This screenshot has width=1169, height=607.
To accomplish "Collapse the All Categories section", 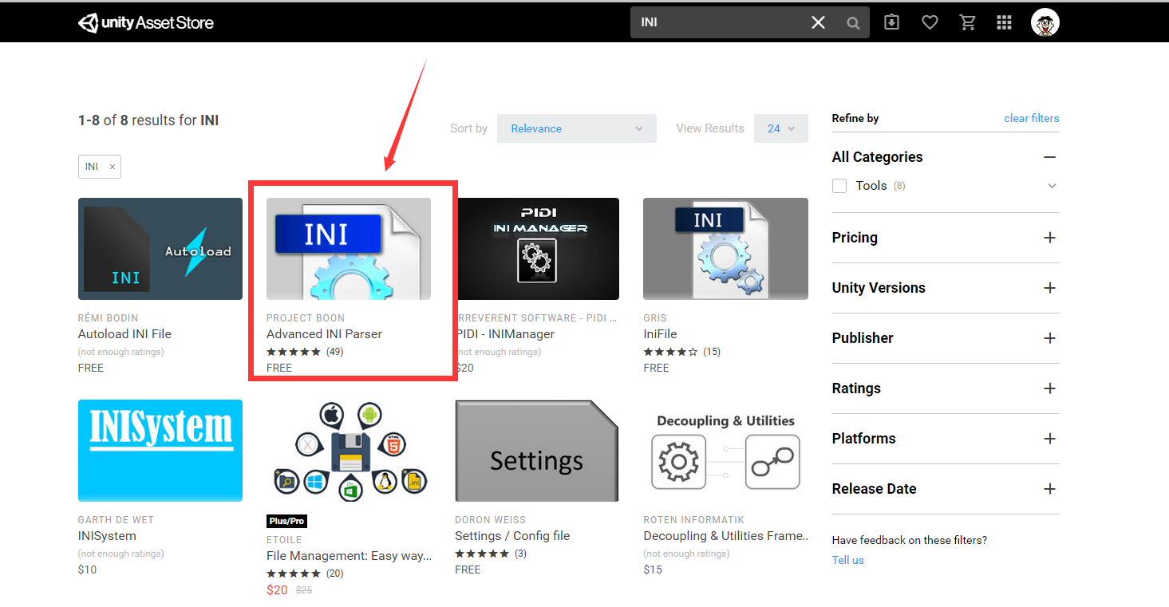I will tap(1049, 157).
